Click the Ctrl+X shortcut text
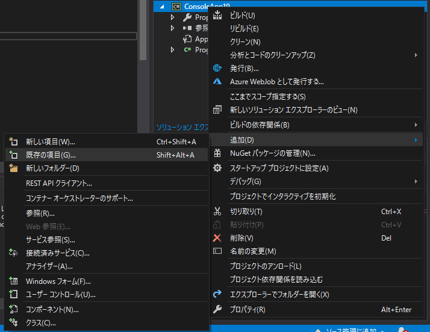The height and width of the screenshot is (332, 430). click(391, 212)
